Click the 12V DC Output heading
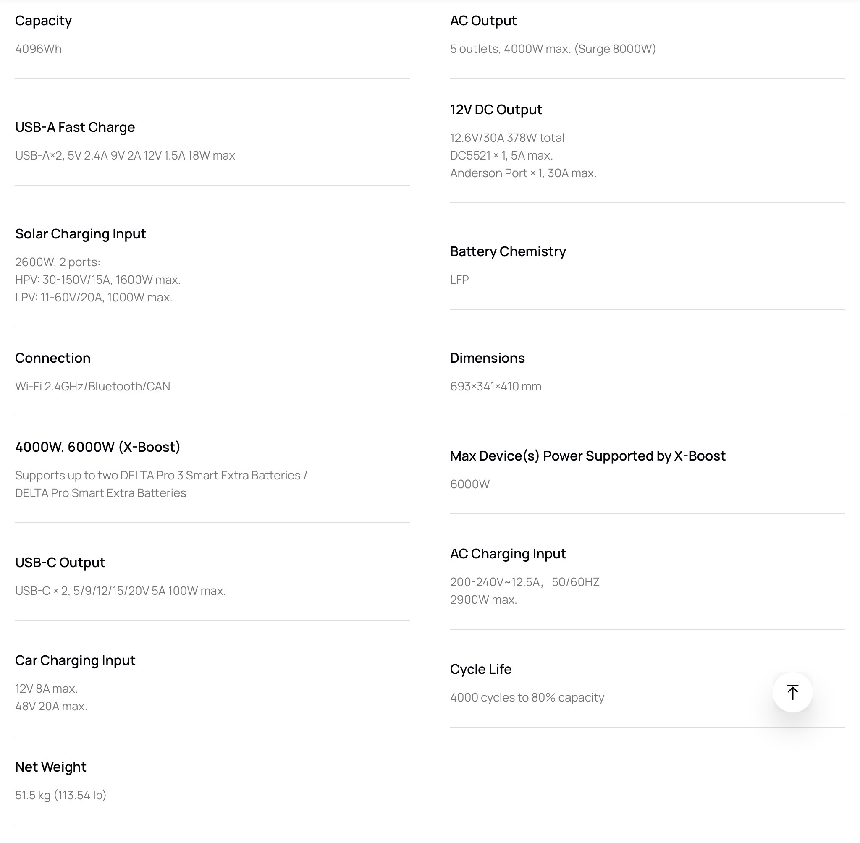The height and width of the screenshot is (843, 860). tap(496, 109)
